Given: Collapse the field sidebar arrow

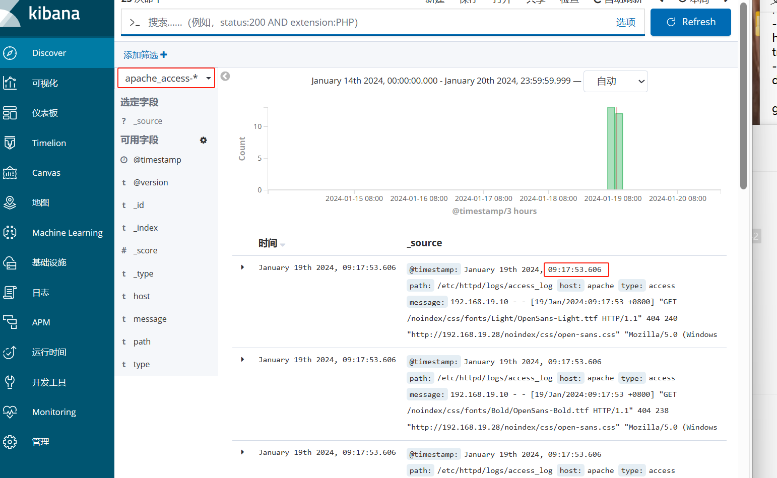Looking at the screenshot, I should pyautogui.click(x=225, y=76).
